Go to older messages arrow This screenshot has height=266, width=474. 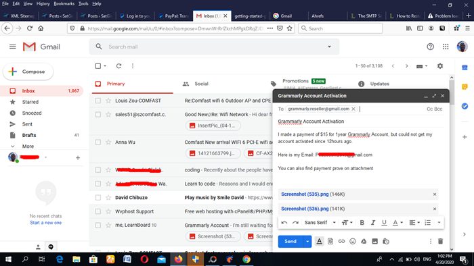(x=406, y=66)
